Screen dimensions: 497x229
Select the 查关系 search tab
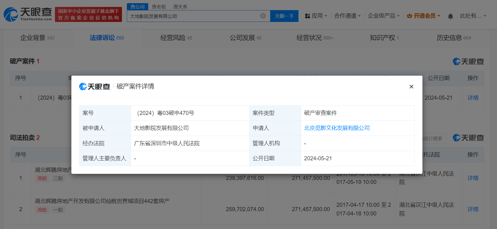(180, 7)
